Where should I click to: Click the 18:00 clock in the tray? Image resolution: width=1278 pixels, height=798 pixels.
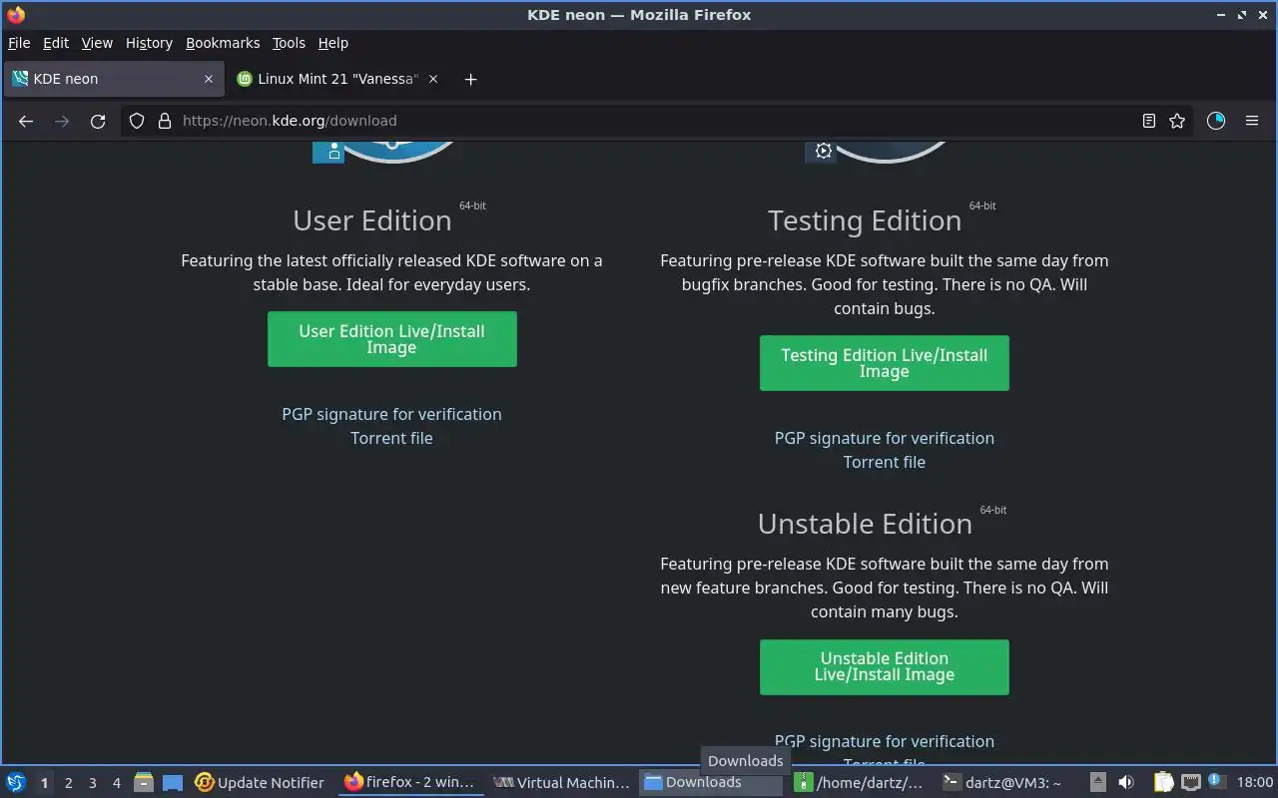(x=1255, y=783)
